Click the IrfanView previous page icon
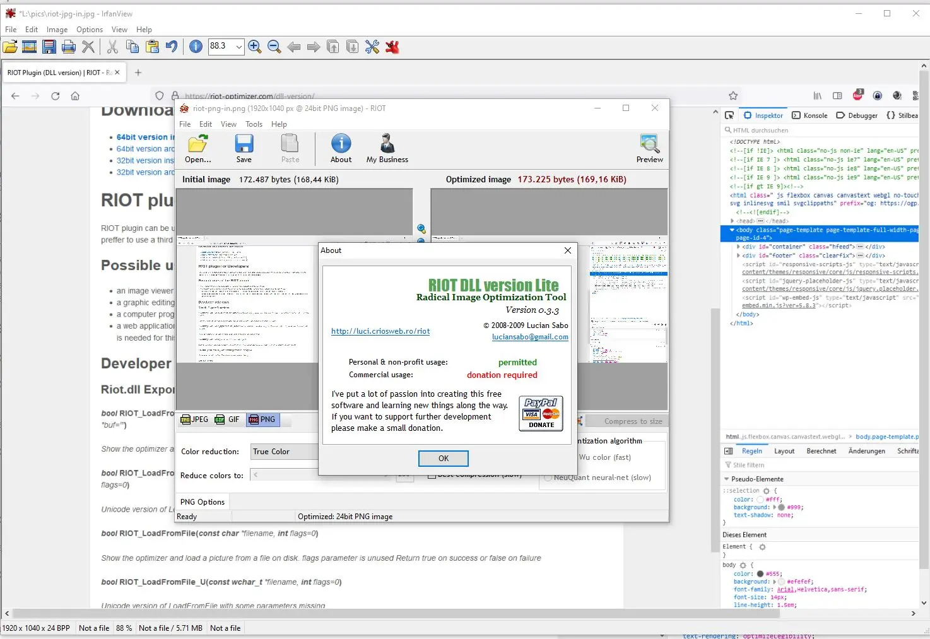Image resolution: width=930 pixels, height=639 pixels. pyautogui.click(x=333, y=47)
